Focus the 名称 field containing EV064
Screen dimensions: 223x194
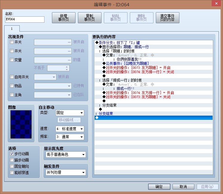coord(25,19)
